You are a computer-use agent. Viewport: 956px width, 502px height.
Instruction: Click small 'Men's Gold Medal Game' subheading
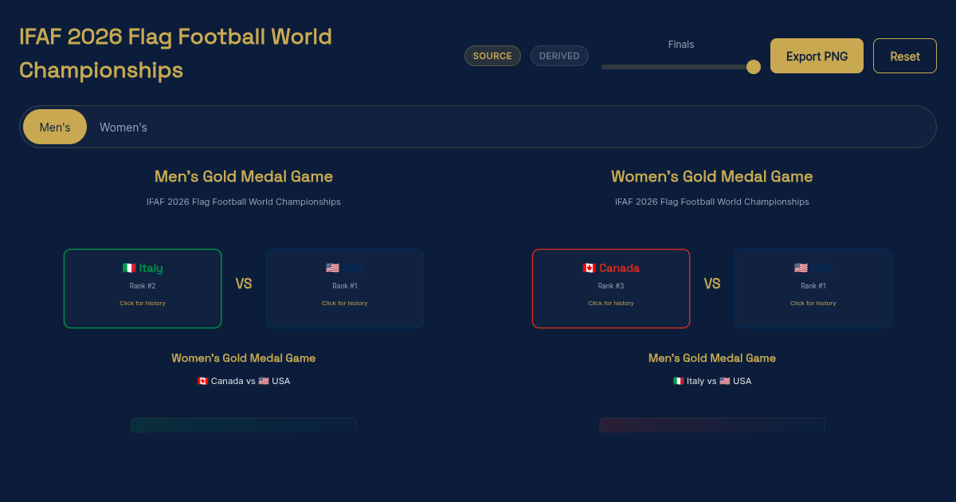click(x=712, y=358)
